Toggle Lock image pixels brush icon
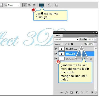This screenshot has width=100, height=97. point(65,44)
